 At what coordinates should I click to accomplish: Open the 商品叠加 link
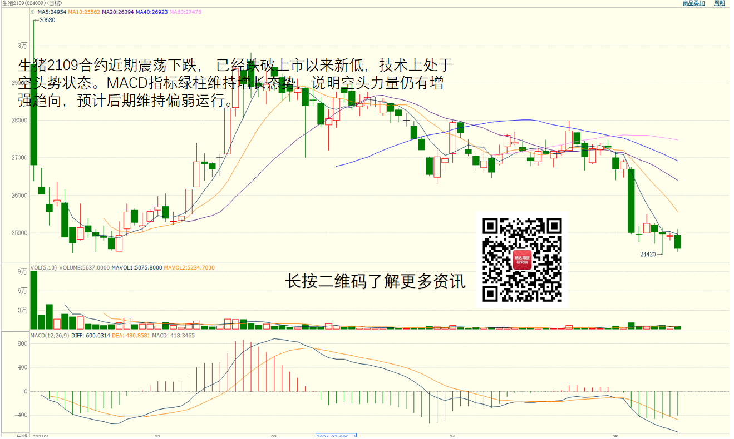coord(694,3)
